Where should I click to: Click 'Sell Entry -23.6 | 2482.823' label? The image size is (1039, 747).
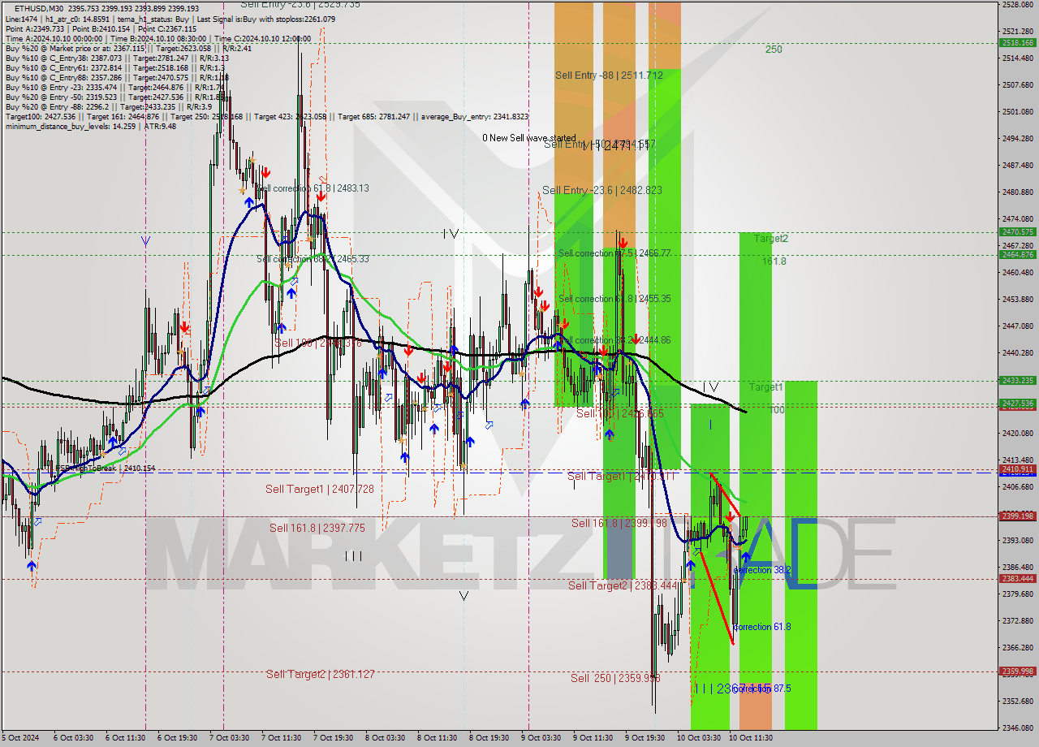(x=601, y=190)
